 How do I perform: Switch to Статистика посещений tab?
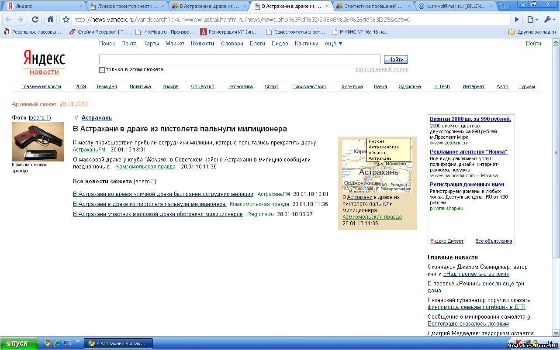(x=373, y=6)
